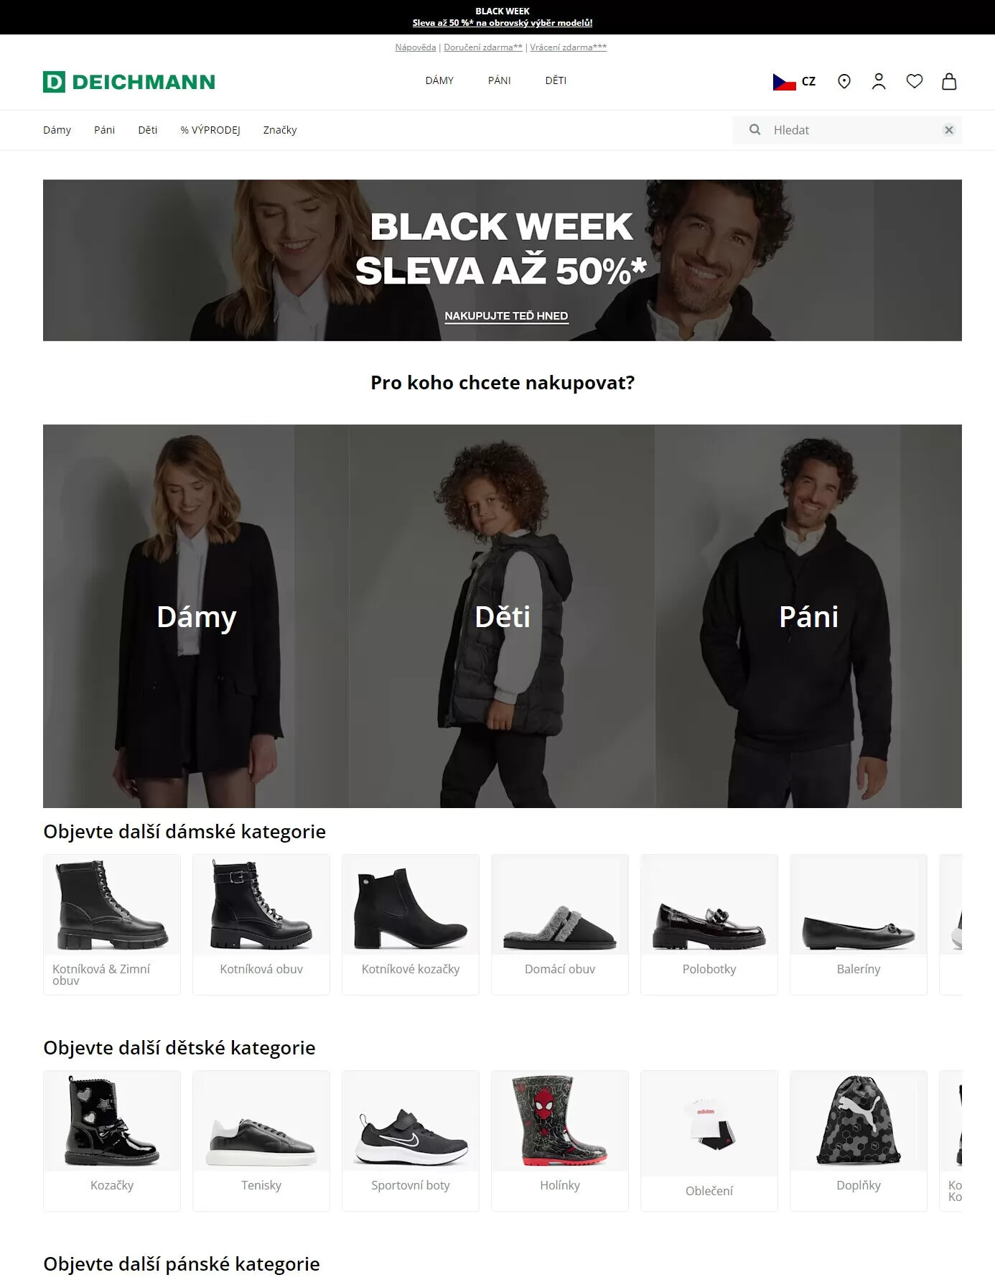995x1280 pixels.
Task: Open the % VÝPRODEJ menu item
Action: point(210,130)
